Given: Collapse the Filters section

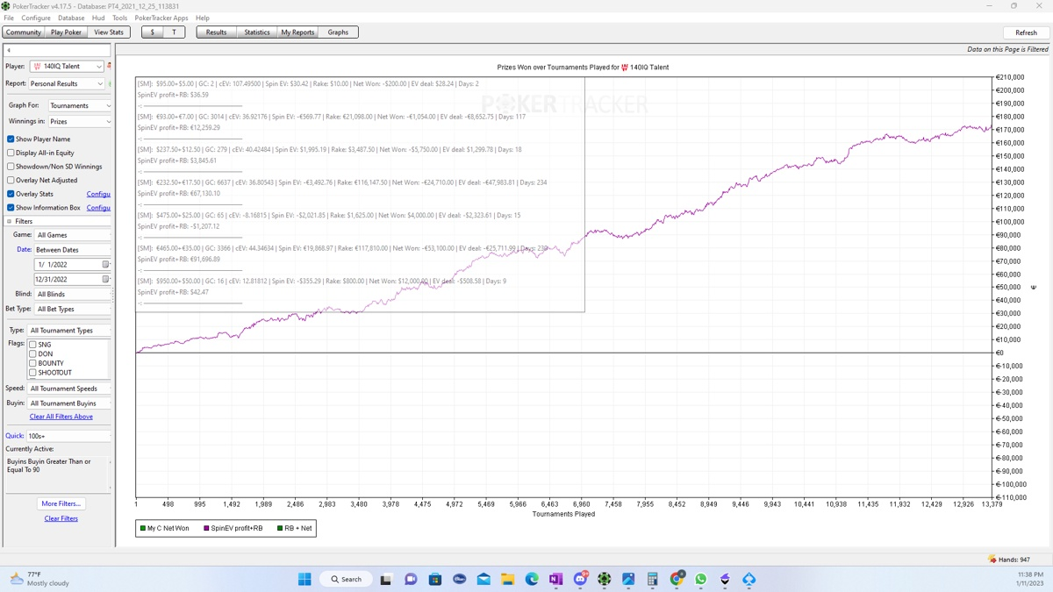Looking at the screenshot, I should coord(10,221).
